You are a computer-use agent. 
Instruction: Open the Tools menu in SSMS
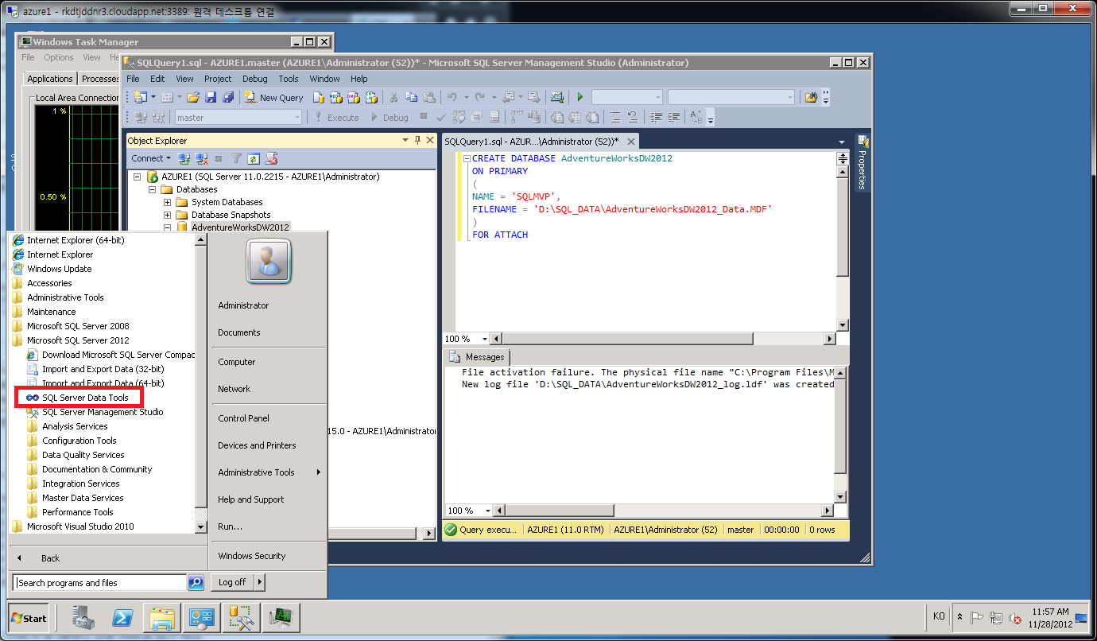(289, 79)
